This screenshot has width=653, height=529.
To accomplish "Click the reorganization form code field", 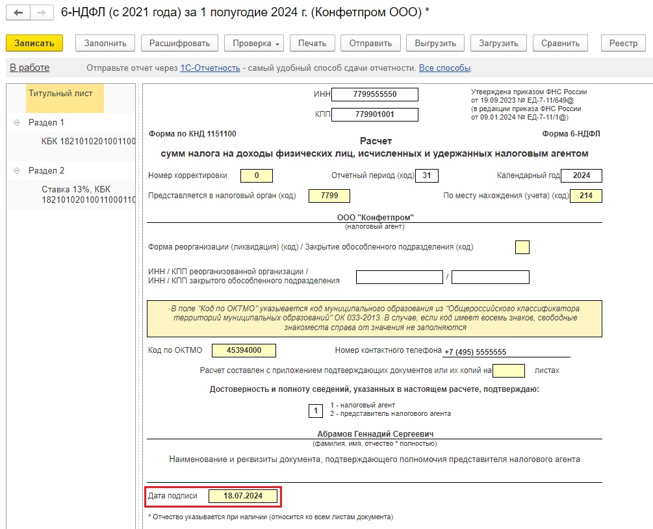I will coord(522,248).
